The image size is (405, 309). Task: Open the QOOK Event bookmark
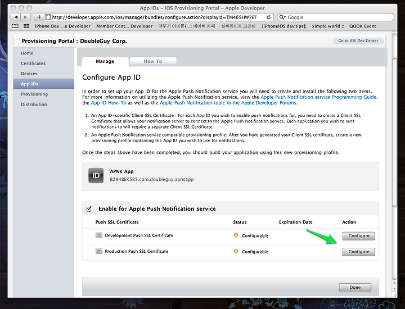click(363, 26)
